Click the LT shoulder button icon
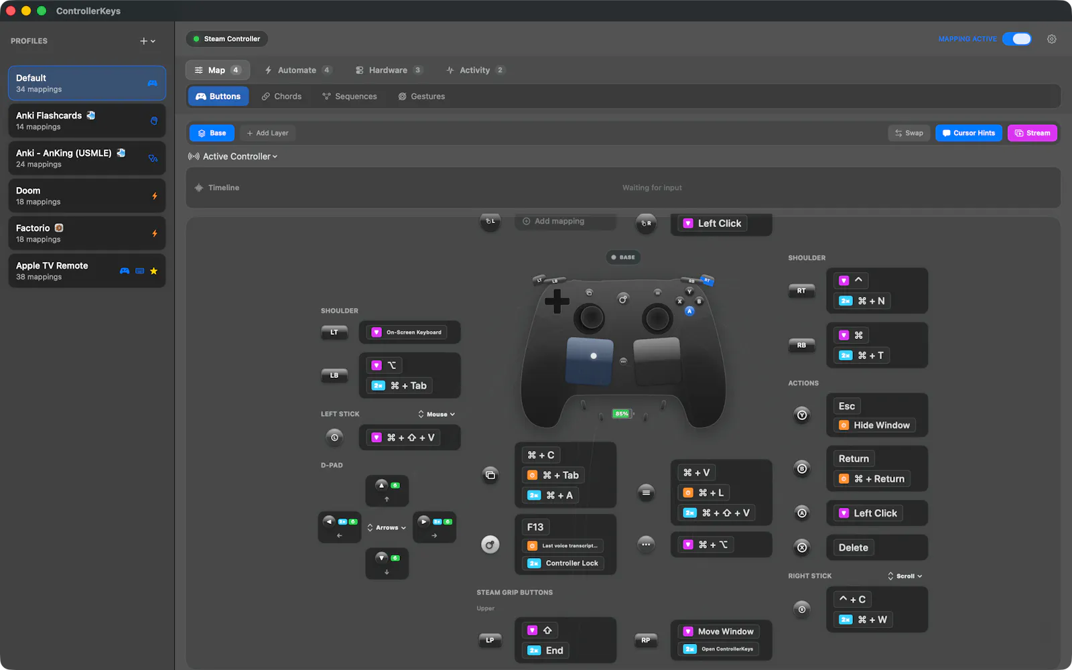The width and height of the screenshot is (1072, 670). click(334, 332)
